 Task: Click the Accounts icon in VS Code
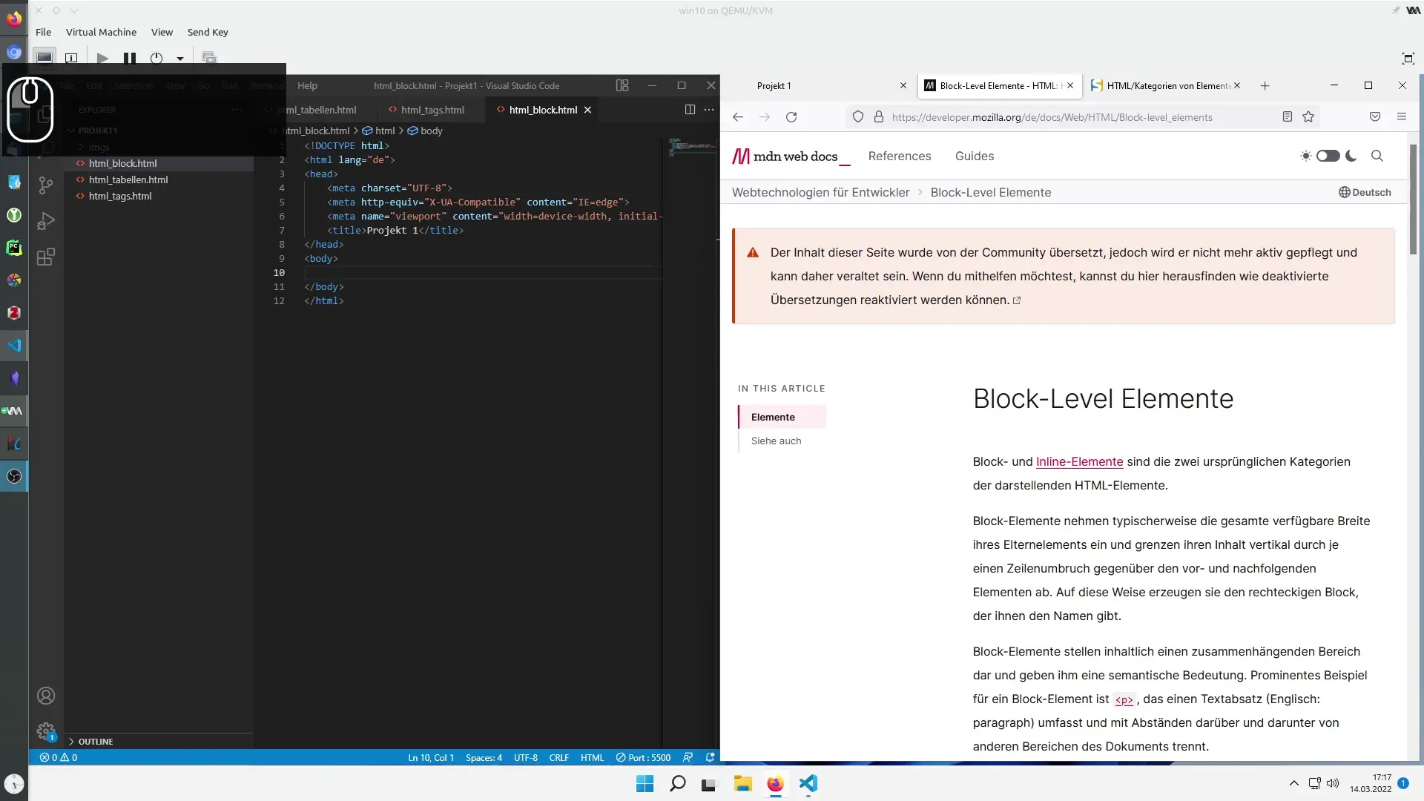[x=46, y=696]
